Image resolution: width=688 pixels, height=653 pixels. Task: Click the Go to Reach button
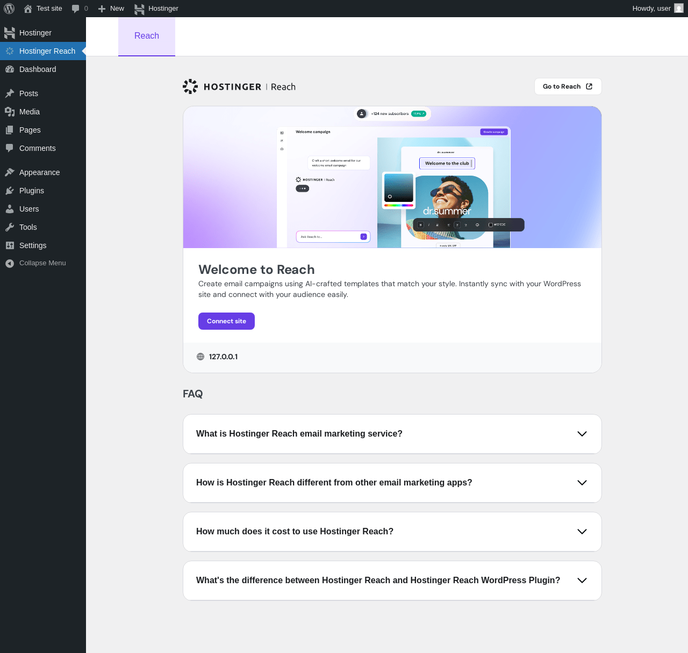pyautogui.click(x=568, y=86)
